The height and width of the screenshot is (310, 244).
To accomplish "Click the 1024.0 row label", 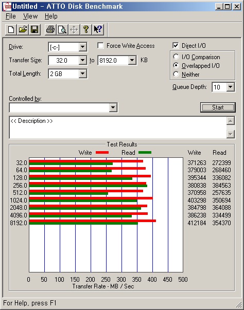I will click(19, 200).
